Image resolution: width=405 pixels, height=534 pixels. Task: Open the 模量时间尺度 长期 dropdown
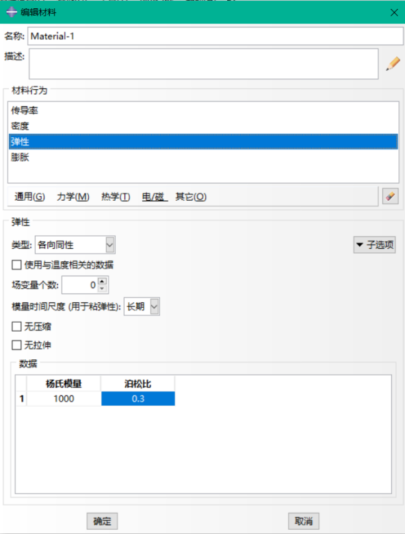pos(142,306)
